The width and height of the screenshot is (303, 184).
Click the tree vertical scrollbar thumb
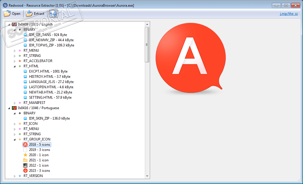coord(147,45)
